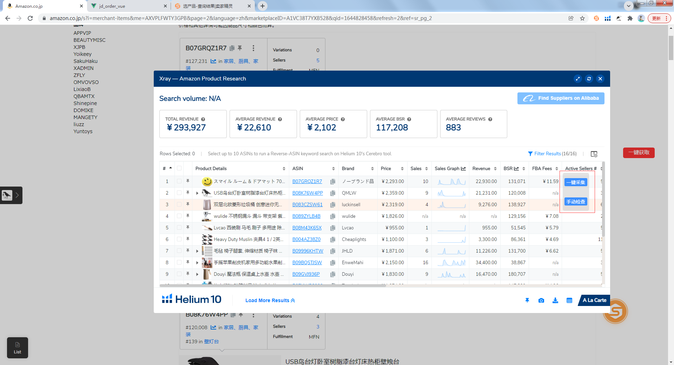Expand Xray window with the fullscreen icon
This screenshot has width=674, height=365.
point(578,79)
